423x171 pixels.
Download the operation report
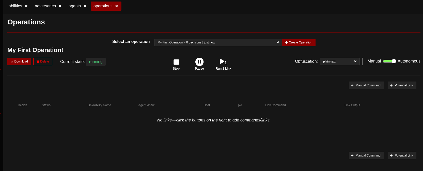click(x=19, y=61)
